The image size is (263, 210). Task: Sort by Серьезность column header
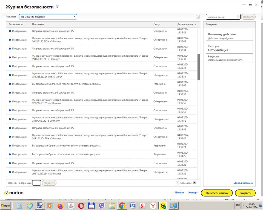coord(16,24)
